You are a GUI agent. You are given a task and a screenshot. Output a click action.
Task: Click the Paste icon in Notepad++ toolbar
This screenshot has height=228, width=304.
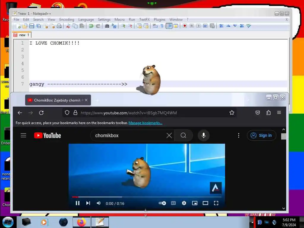[x=82, y=26]
